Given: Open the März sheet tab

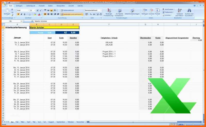Looking at the screenshot, I should pyautogui.click(x=23, y=122).
